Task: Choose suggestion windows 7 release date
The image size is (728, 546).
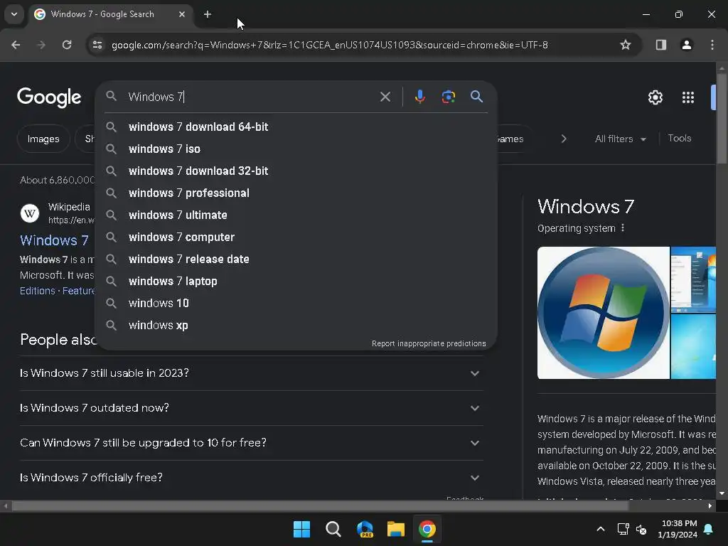Action: click(x=296, y=259)
